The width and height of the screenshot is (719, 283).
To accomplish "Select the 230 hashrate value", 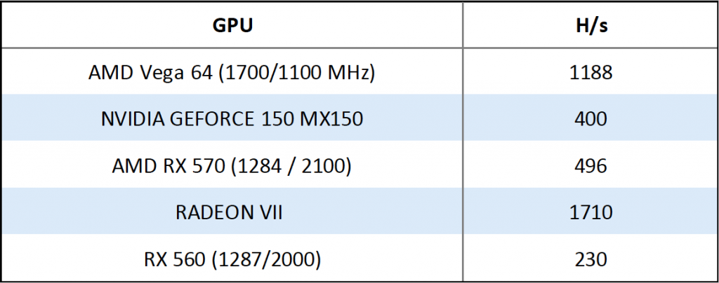I will [x=590, y=259].
